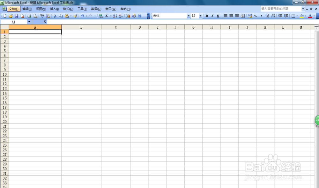319x188 pixels.
Task: Toggle bold formatting
Action: pyautogui.click(x=207, y=16)
